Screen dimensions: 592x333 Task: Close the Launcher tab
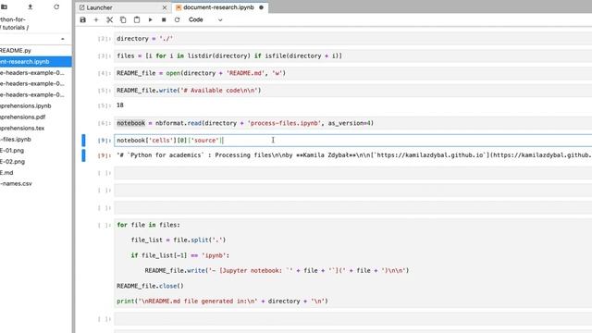coord(165,7)
